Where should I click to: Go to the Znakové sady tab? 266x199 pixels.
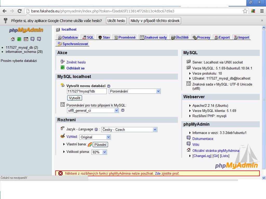click(153, 37)
